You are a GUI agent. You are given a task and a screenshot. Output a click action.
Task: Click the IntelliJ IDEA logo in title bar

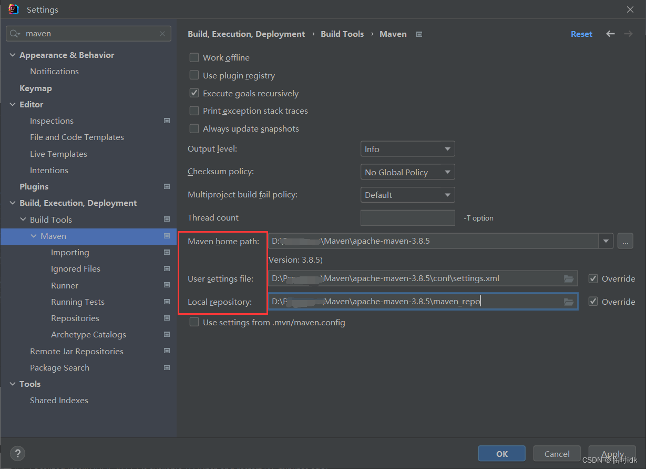coord(14,9)
